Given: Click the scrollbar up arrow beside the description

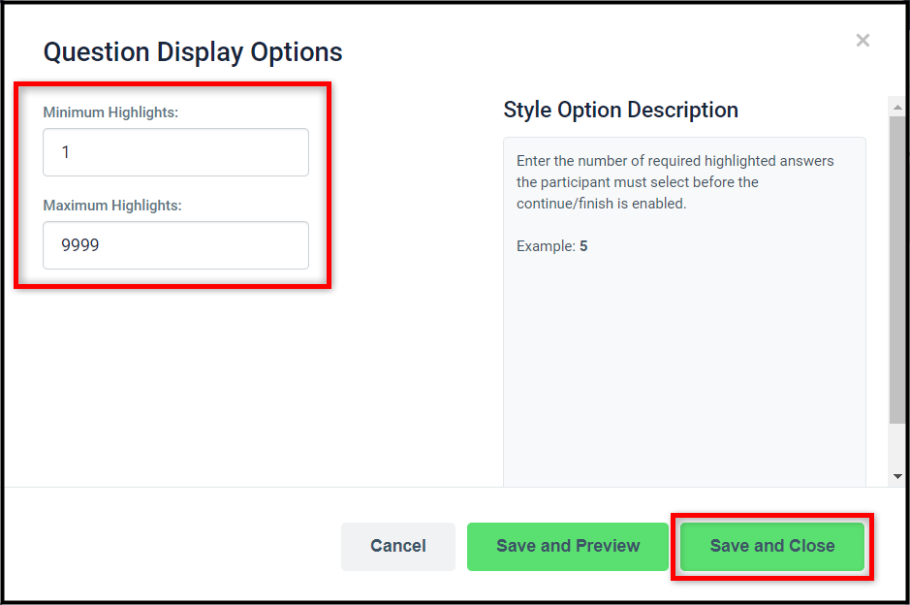Looking at the screenshot, I should click(897, 107).
